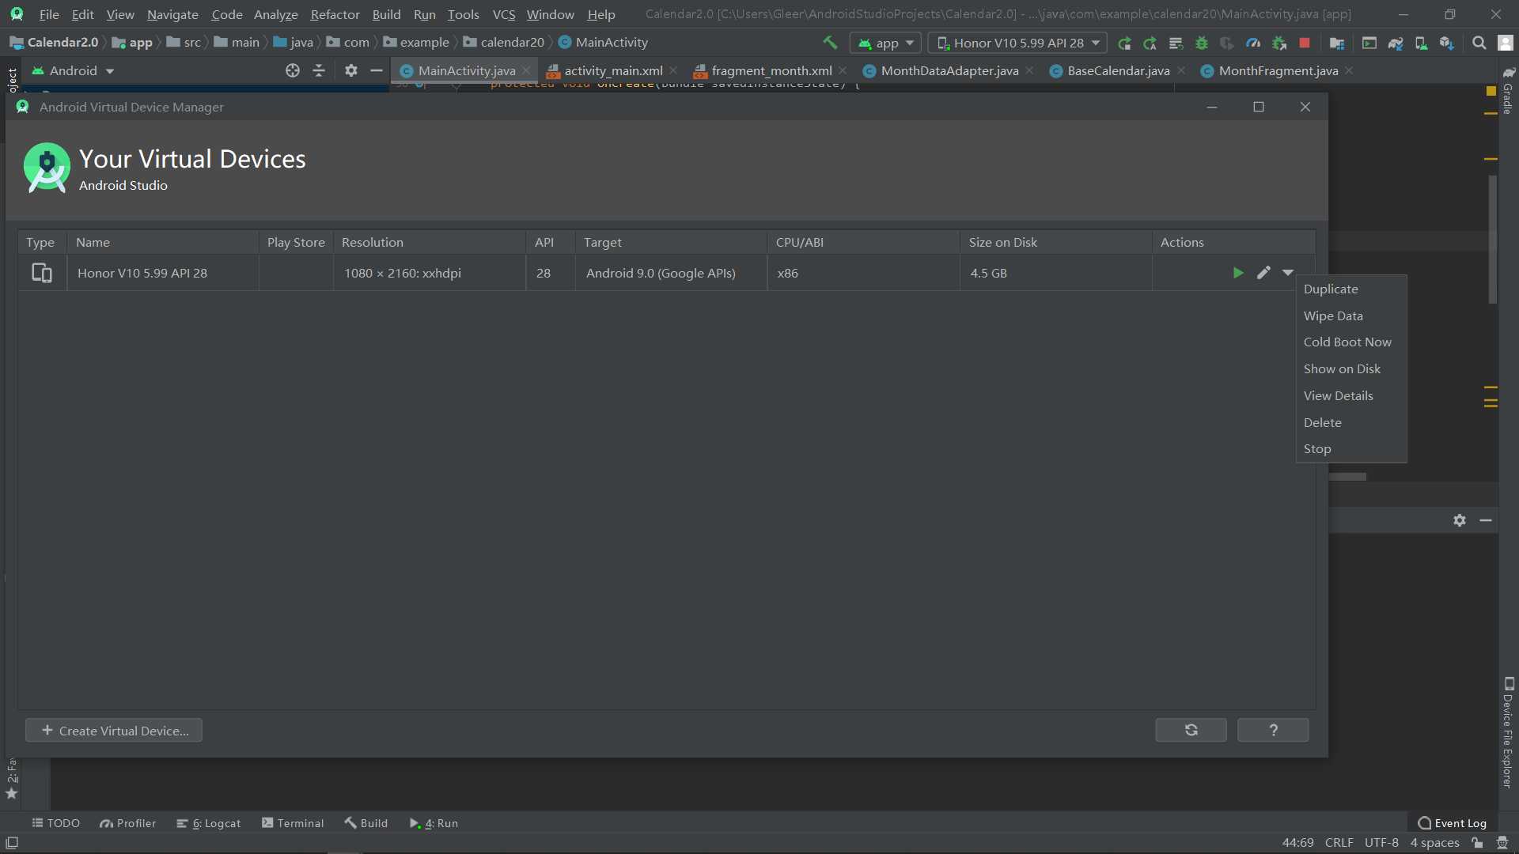
Task: Click the Search Everywhere magnifier icon
Action: pos(1479,43)
